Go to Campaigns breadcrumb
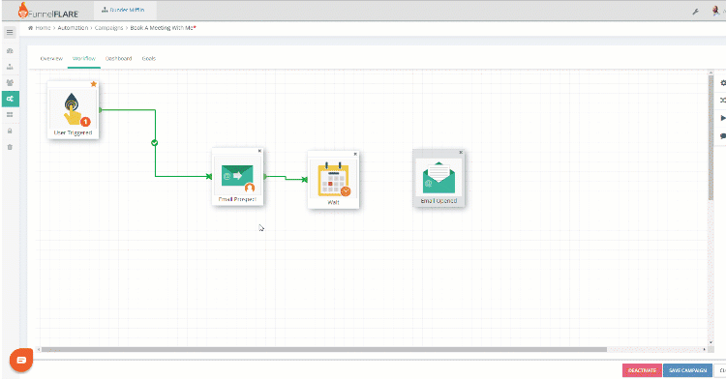 click(x=108, y=28)
